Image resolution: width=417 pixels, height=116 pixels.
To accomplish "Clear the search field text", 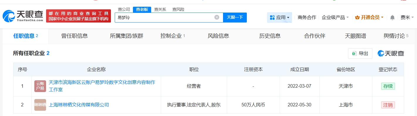I will click(x=217, y=17).
